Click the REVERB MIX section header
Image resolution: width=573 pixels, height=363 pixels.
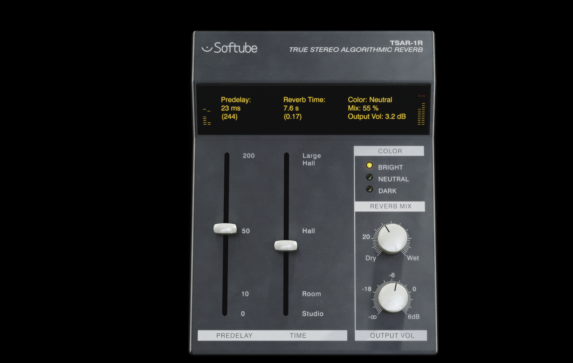coord(390,206)
